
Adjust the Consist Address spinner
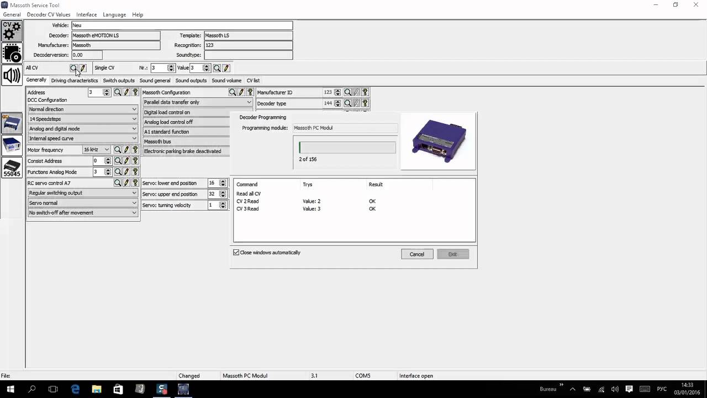coord(107,161)
